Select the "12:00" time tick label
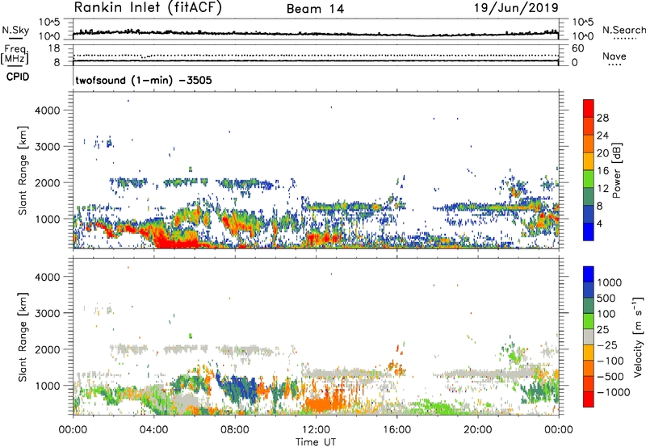This screenshot has height=447, width=646. (x=316, y=430)
